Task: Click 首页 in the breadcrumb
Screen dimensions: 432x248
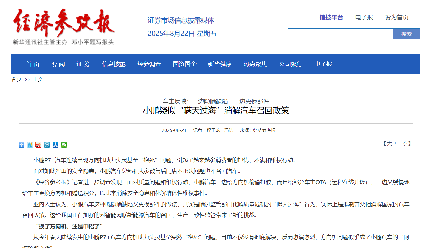Action: [17, 79]
